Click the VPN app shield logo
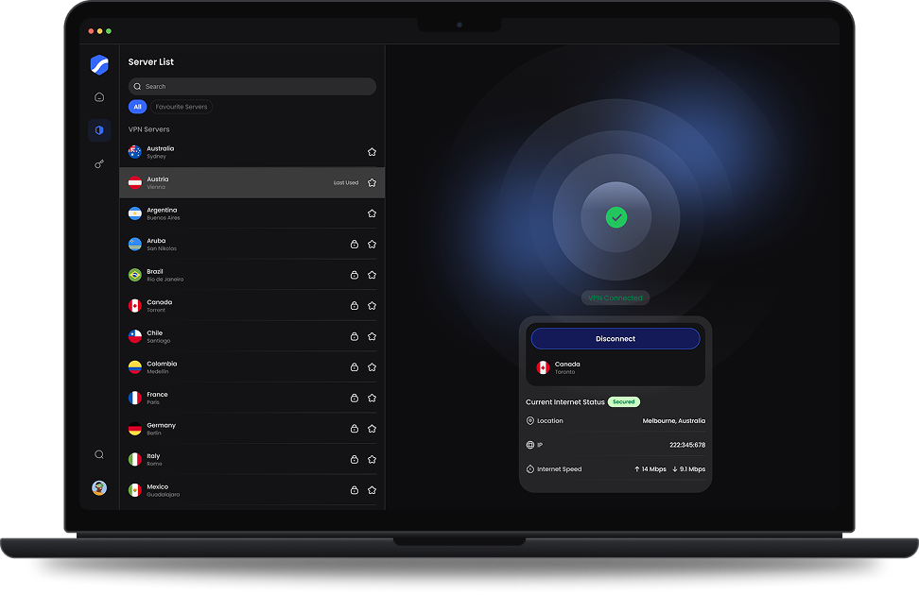Screen dimensions: 919x595 pyautogui.click(x=99, y=64)
